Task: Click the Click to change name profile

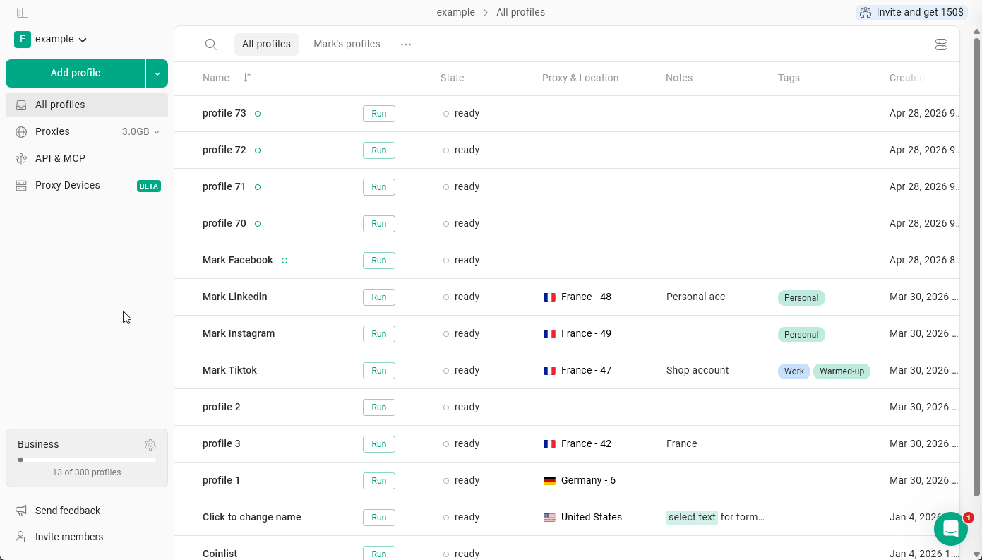Action: [252, 517]
